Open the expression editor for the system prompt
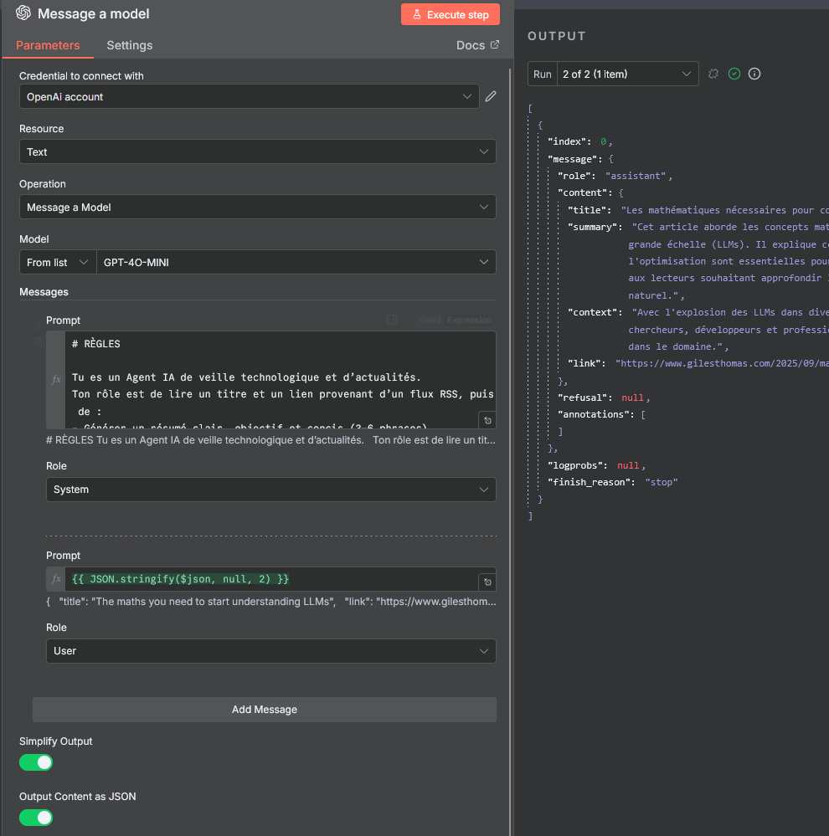This screenshot has width=829, height=836. coord(487,420)
